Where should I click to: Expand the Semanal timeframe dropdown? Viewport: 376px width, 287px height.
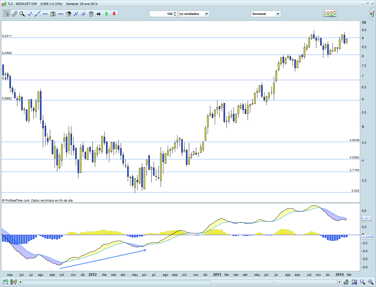point(278,14)
